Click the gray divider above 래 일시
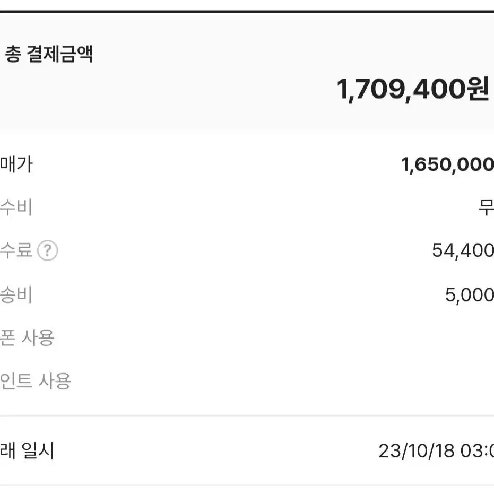This screenshot has height=494, width=494. [247, 416]
